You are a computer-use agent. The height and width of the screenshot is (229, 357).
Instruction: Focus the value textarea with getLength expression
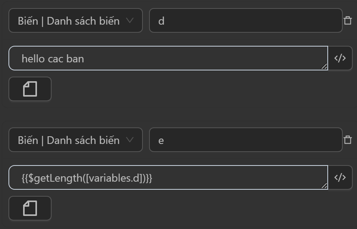tap(231, 177)
